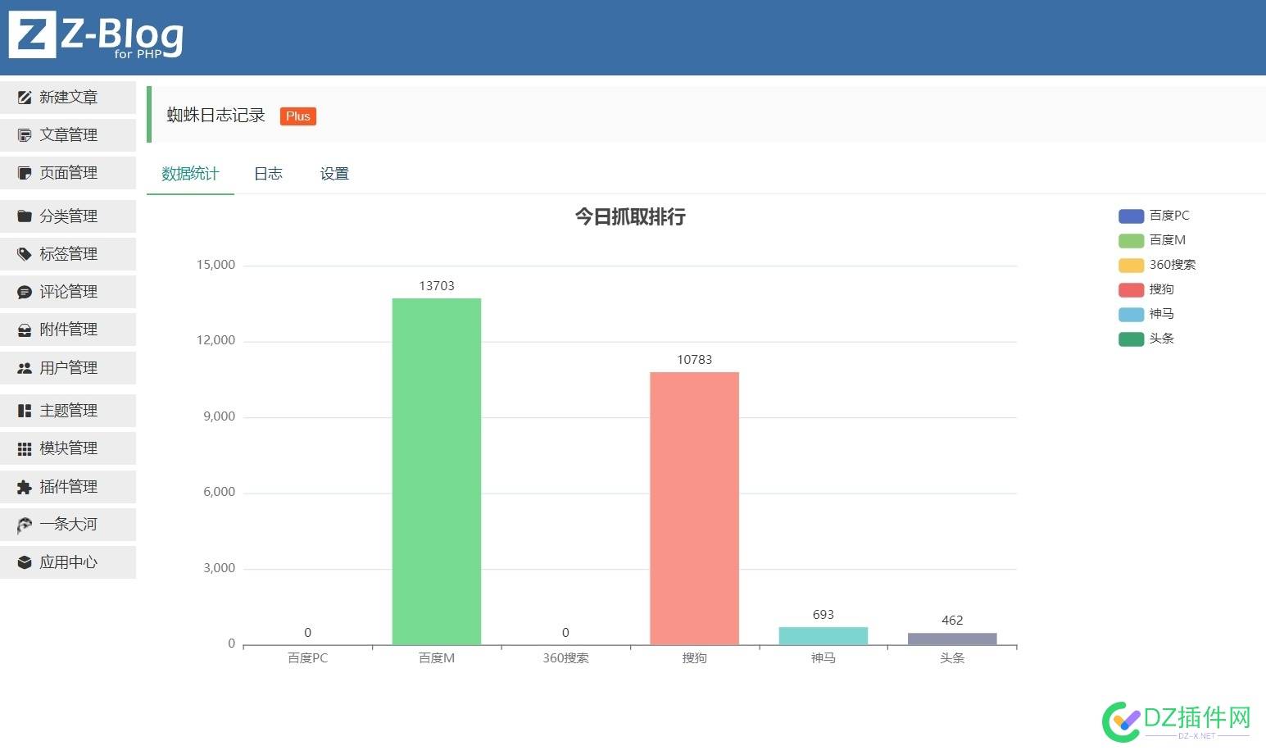Toggle 神马 light-blue legend swatch
Screen dimensions: 1266x755
coord(1131,315)
